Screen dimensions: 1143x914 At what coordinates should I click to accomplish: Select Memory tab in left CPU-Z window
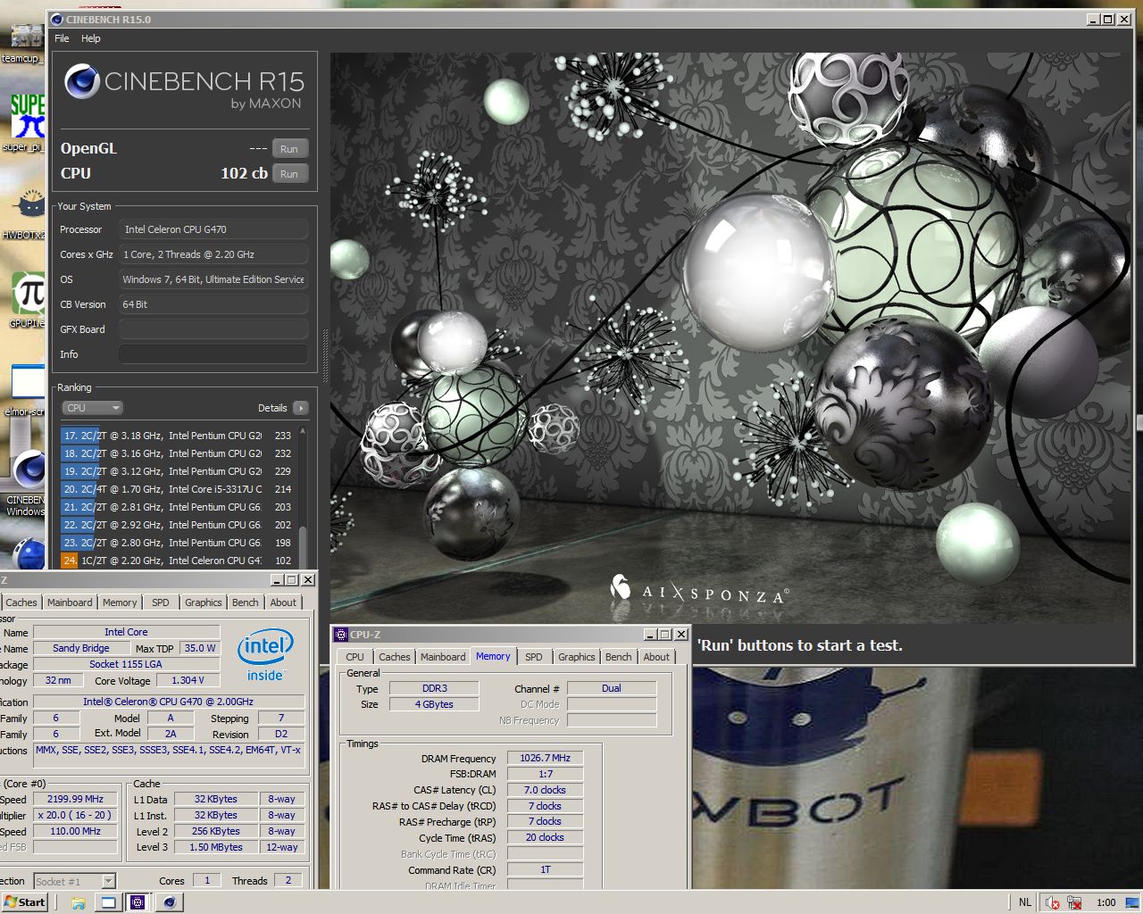pyautogui.click(x=120, y=602)
